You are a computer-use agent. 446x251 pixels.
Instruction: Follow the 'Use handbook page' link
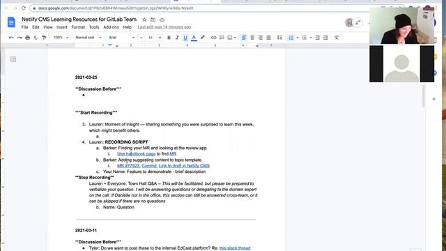tap(137, 153)
